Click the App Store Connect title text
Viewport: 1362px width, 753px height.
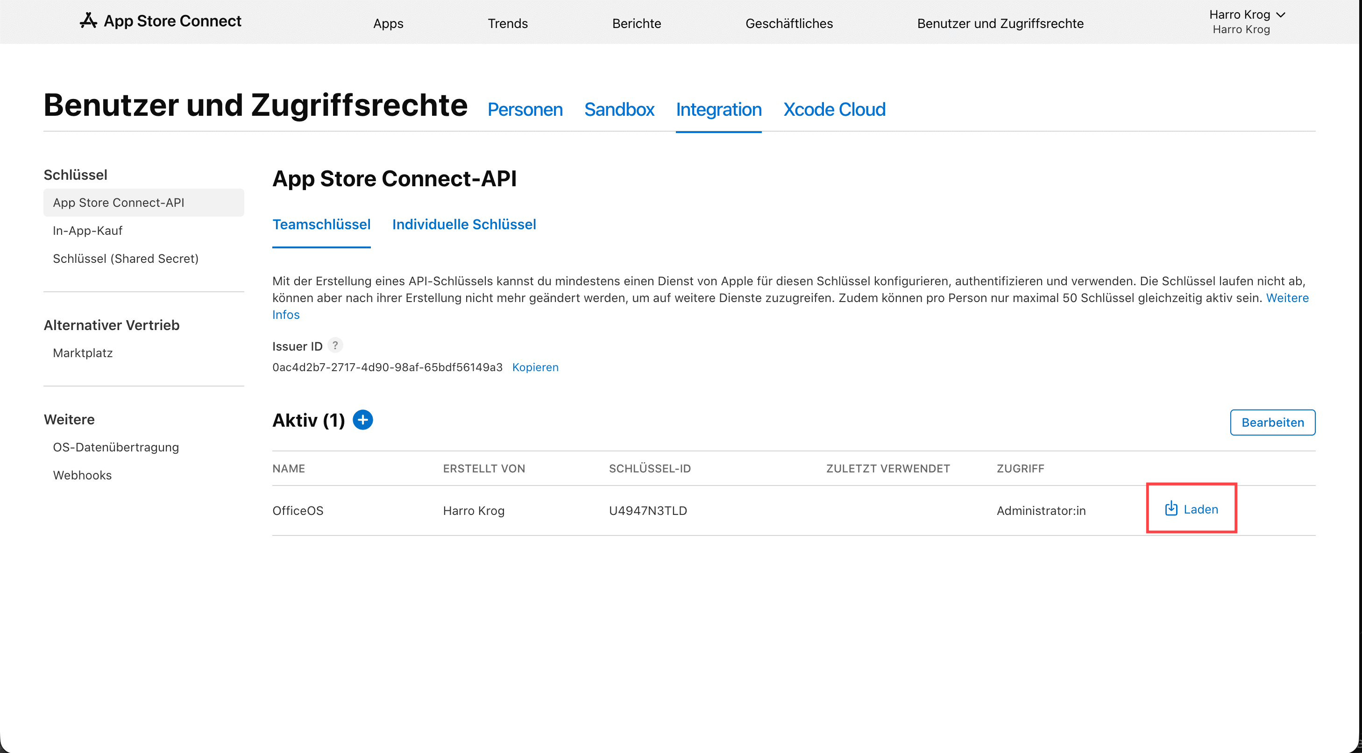coord(172,21)
